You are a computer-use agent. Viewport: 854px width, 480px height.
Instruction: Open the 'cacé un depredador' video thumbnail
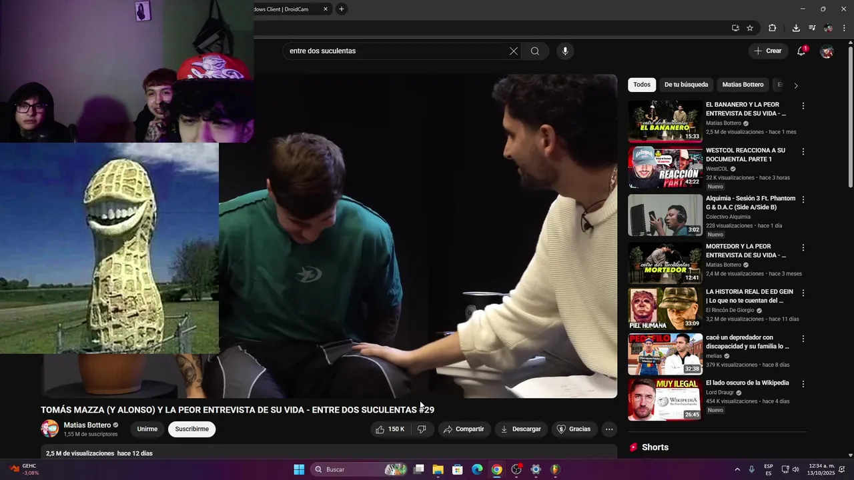click(x=665, y=354)
